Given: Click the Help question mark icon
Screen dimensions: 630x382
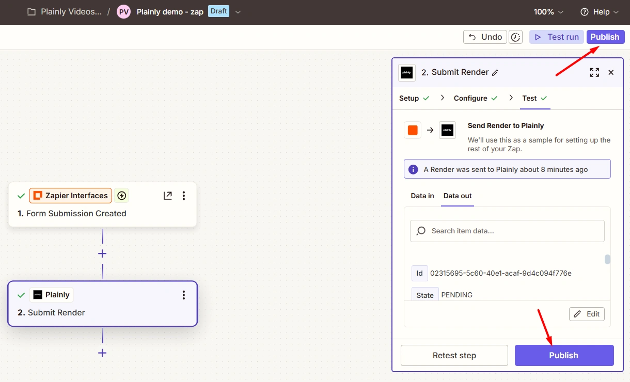Looking at the screenshot, I should (585, 12).
